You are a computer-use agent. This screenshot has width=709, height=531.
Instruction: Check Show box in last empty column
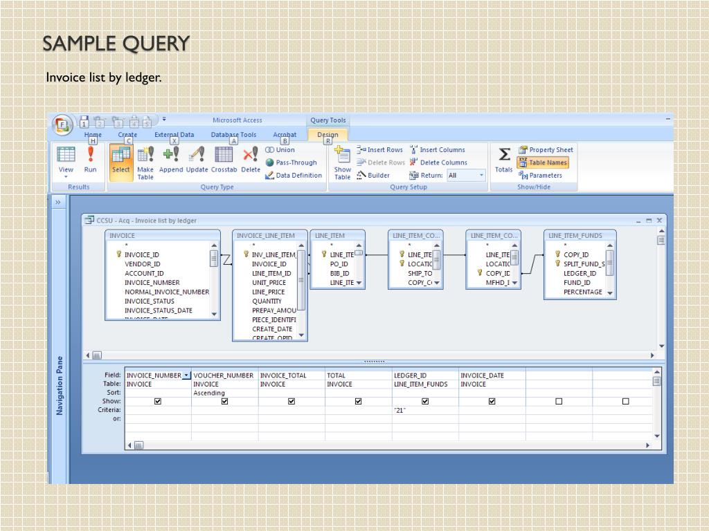tap(626, 401)
